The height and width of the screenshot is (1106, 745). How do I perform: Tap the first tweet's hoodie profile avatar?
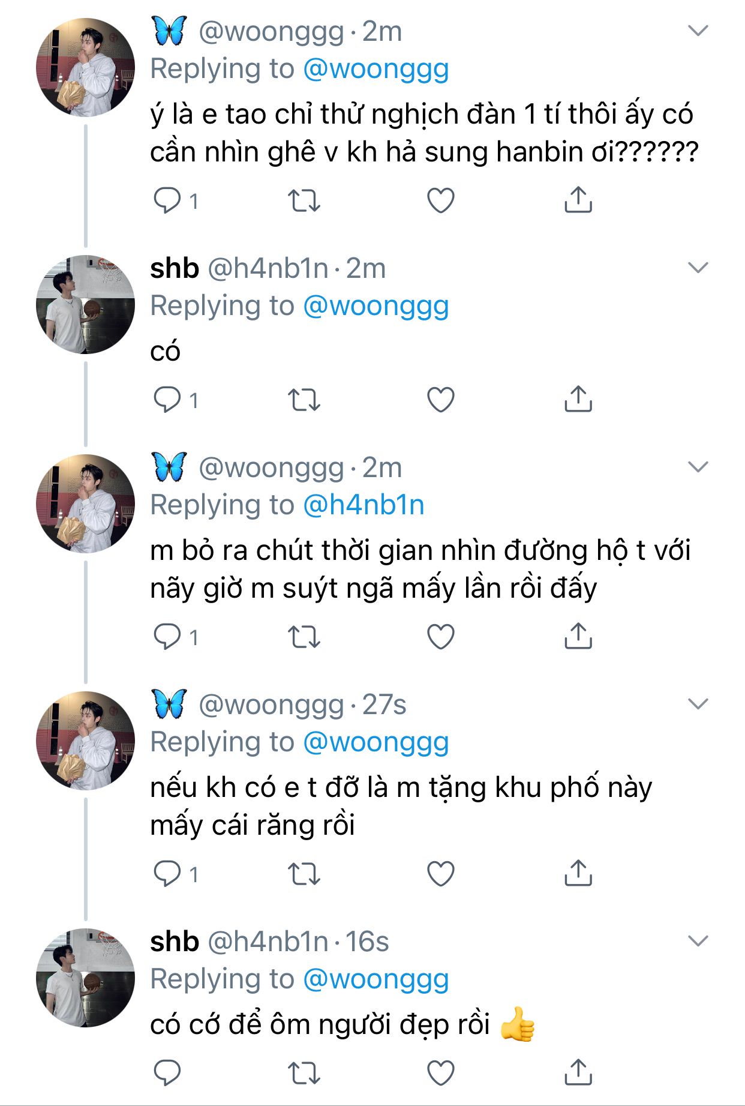pos(85,67)
